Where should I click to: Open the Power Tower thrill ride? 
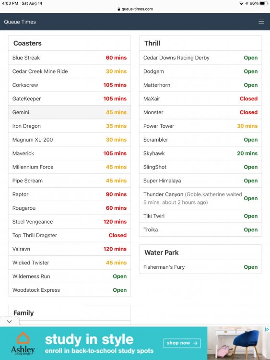pyautogui.click(x=200, y=126)
